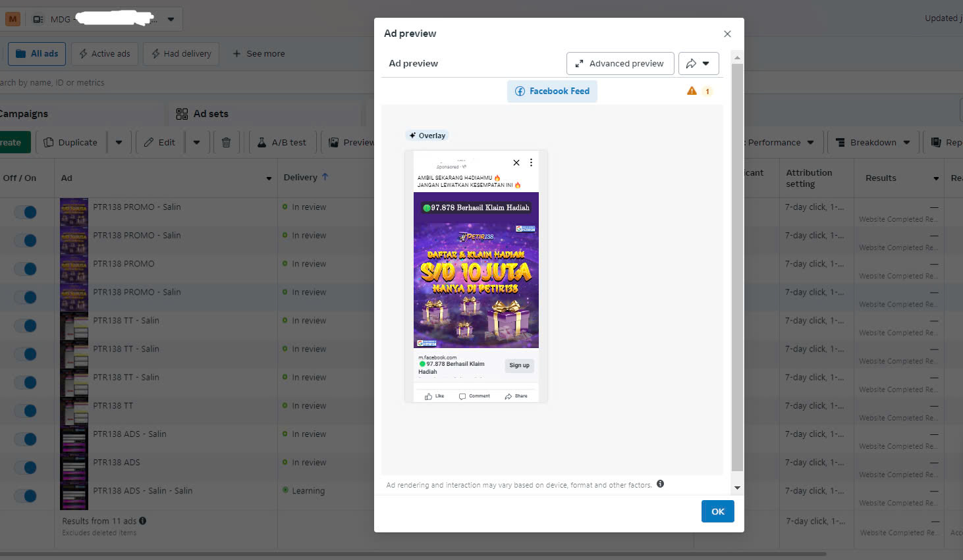Click the orange warning triangle icon
The image size is (963, 560).
coord(692,91)
